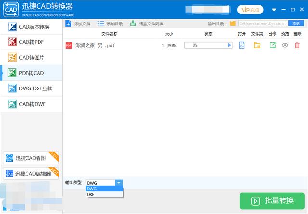Click the PDF转CAD green icon
Viewport: 308px width, 214px height.
pos(12,73)
